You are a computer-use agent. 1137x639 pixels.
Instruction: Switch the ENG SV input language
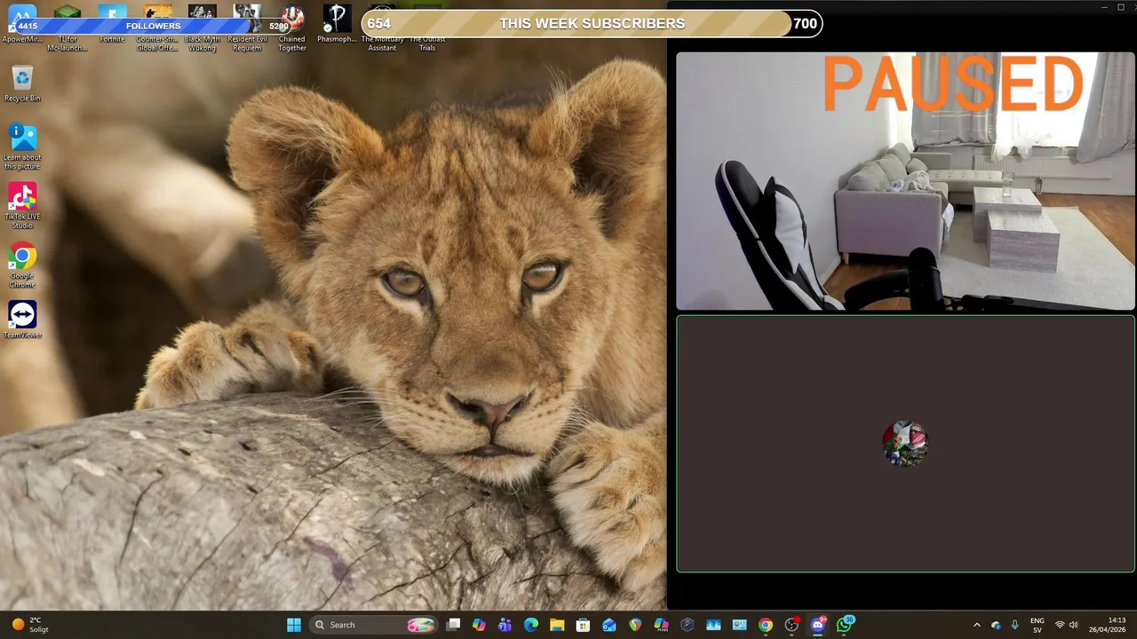1037,625
